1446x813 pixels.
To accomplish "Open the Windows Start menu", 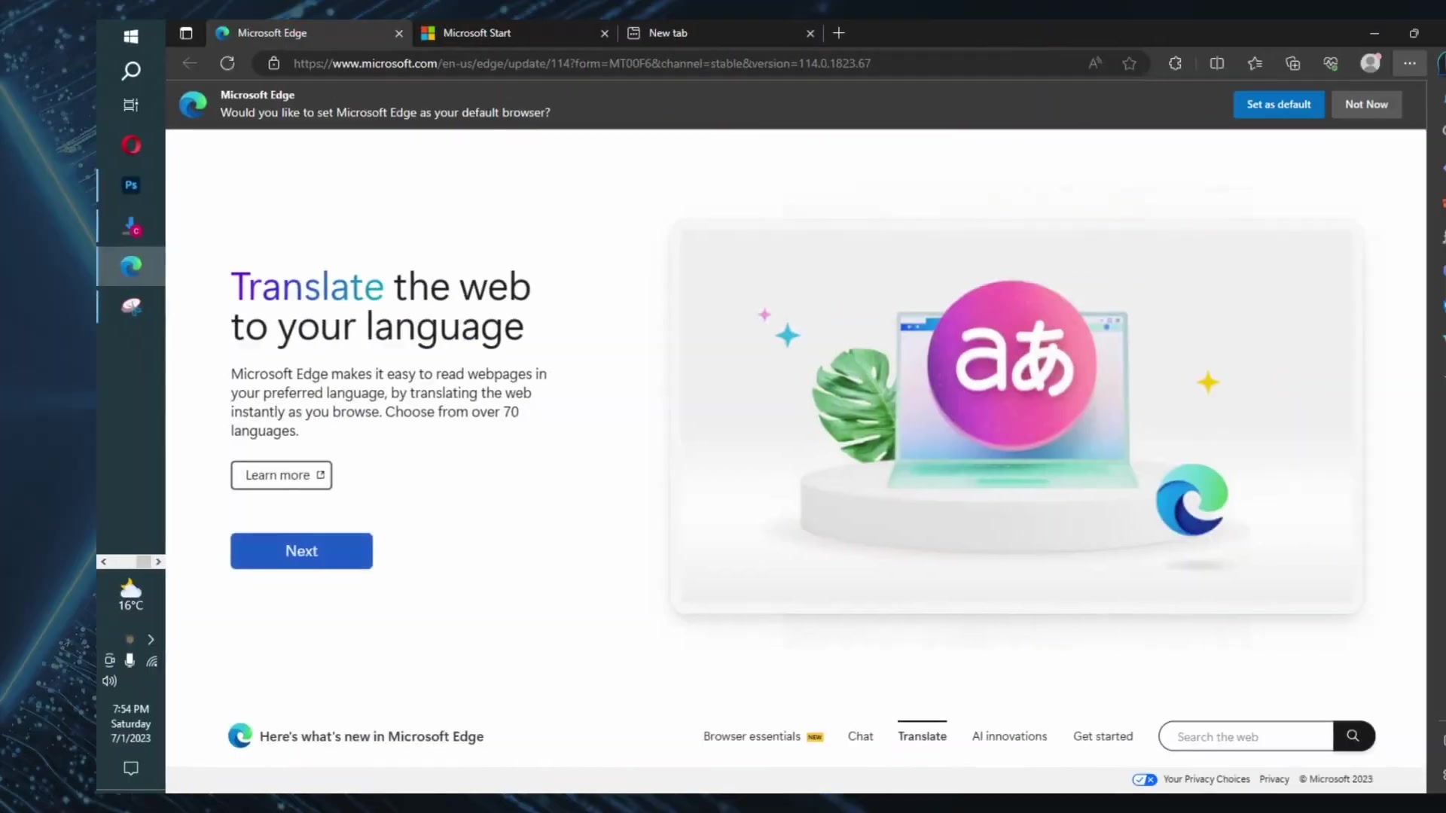I will pos(130,36).
